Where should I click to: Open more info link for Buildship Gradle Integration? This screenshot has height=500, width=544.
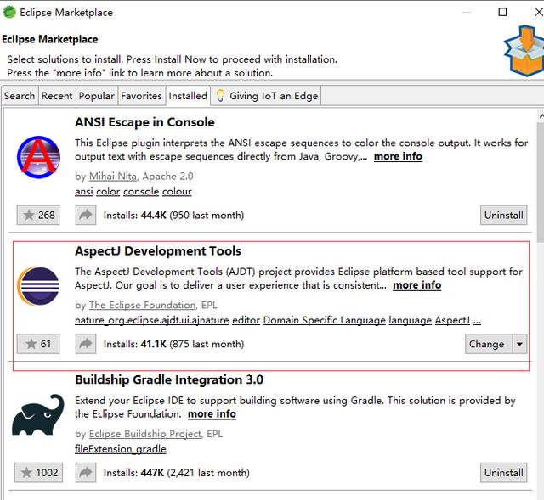pos(212,414)
